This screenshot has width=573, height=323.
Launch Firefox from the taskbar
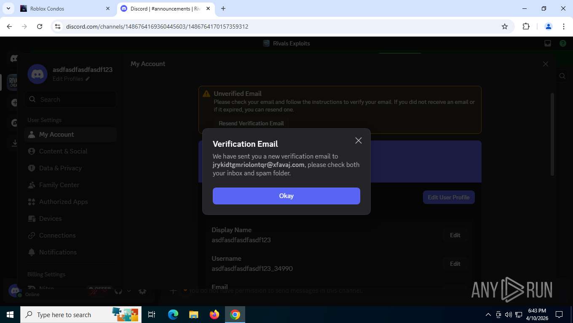(x=214, y=315)
